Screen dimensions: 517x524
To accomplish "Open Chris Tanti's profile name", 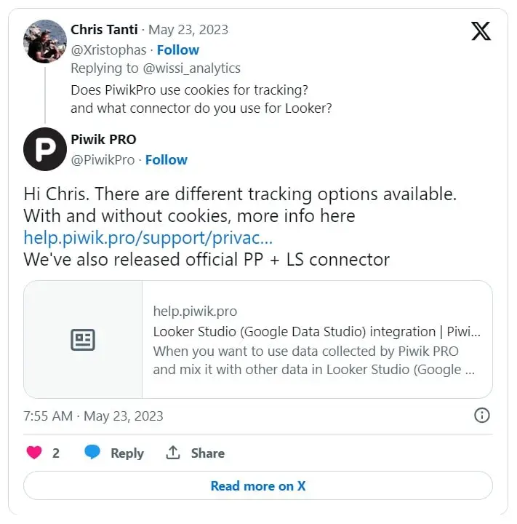I will pos(103,30).
